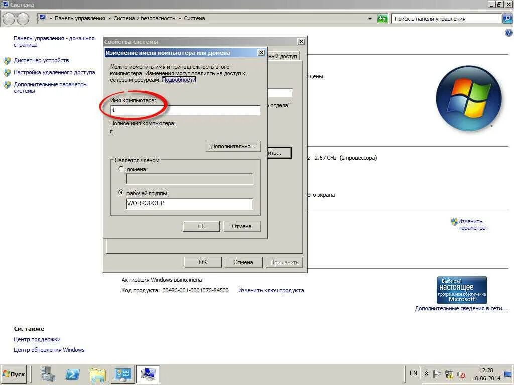
Task: Click shield icon next to Изменить параметры
Action: (454, 221)
